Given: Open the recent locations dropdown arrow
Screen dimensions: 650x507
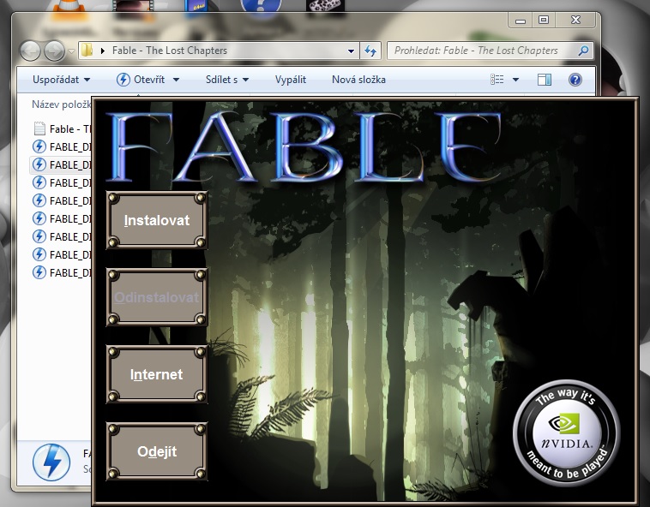Looking at the screenshot, I should [71, 51].
